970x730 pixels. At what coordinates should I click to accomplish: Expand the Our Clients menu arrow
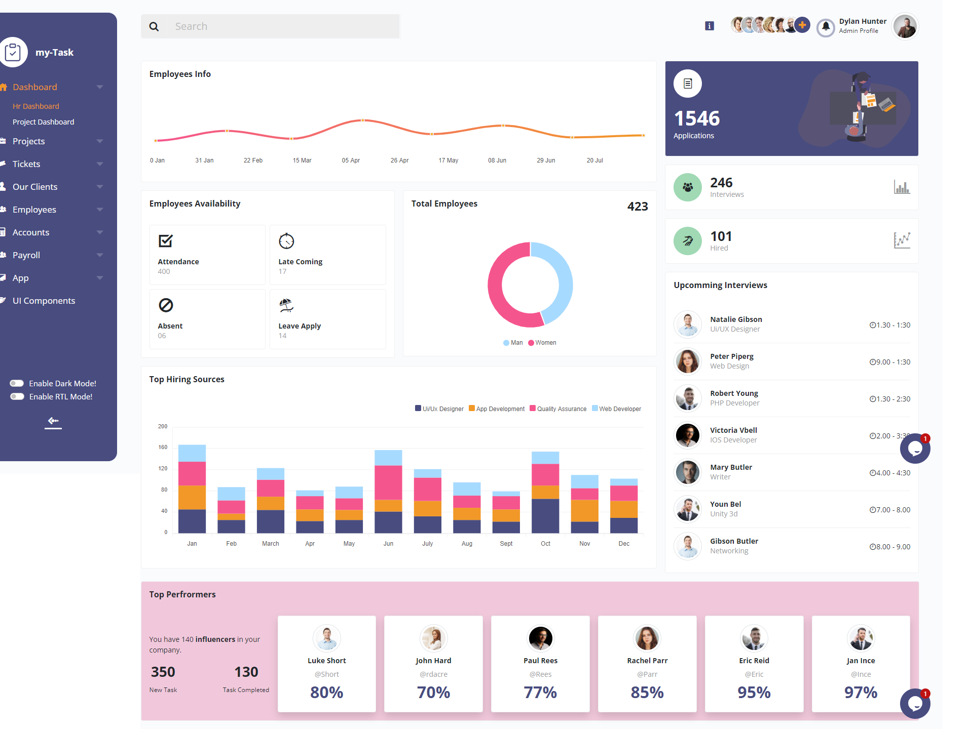point(100,187)
